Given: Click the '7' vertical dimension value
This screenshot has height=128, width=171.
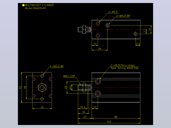Looking at the screenshot, I should pyautogui.click(x=145, y=32).
